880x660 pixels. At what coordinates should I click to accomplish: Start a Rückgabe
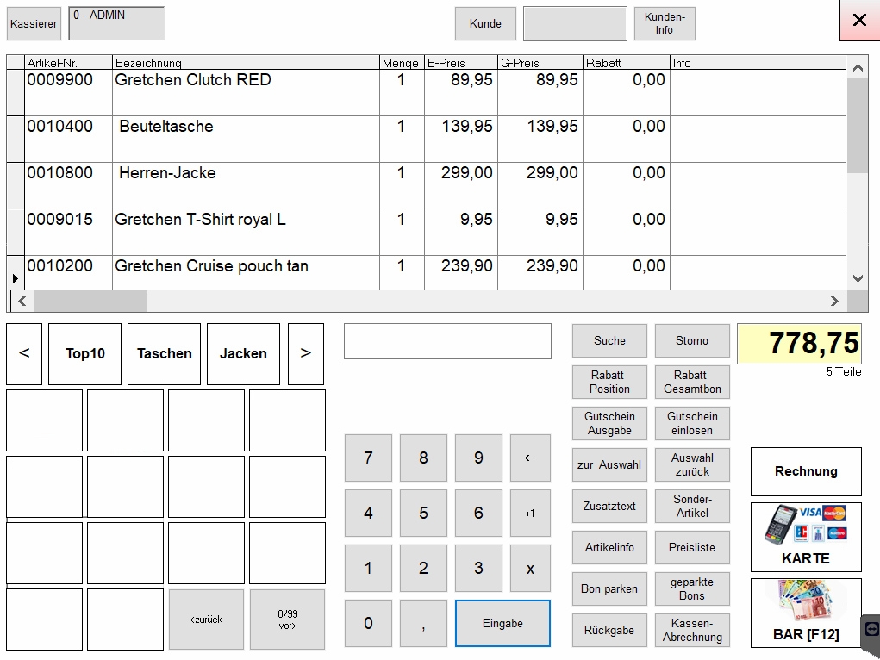[x=609, y=630]
